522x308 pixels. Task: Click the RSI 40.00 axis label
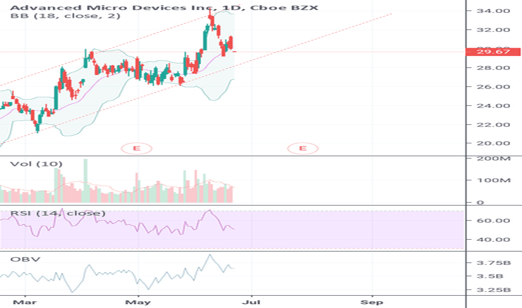point(493,240)
